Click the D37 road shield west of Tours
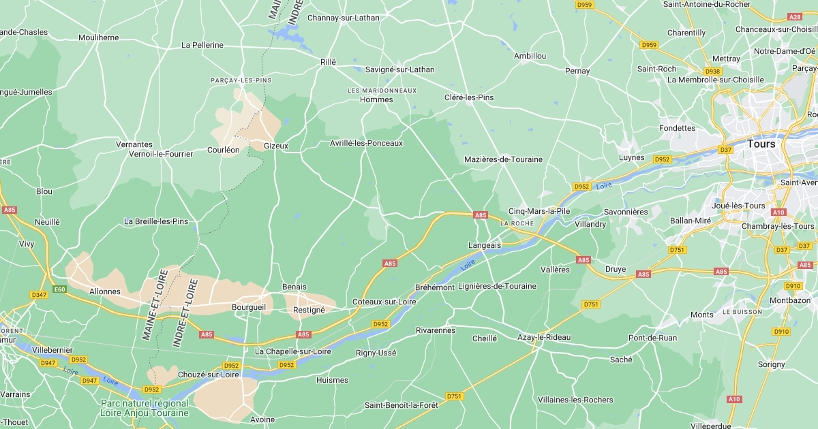 [725, 149]
